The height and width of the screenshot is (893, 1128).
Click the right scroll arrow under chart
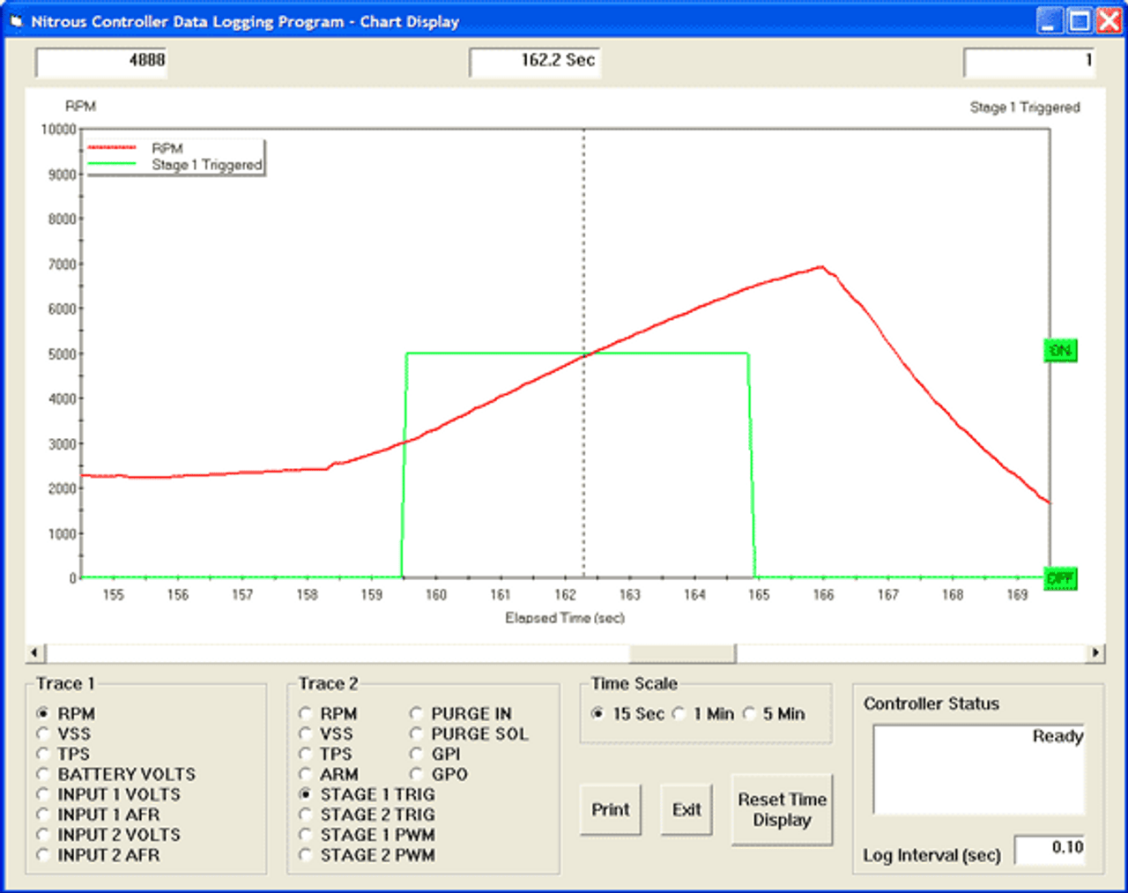[1095, 653]
